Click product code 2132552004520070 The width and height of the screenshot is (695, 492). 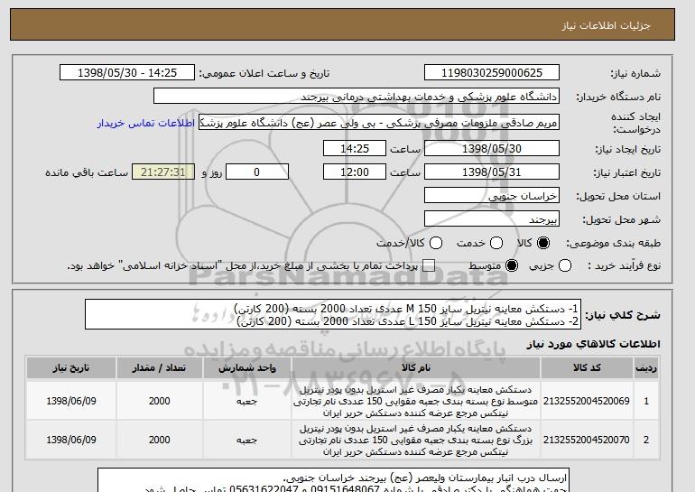point(587,441)
